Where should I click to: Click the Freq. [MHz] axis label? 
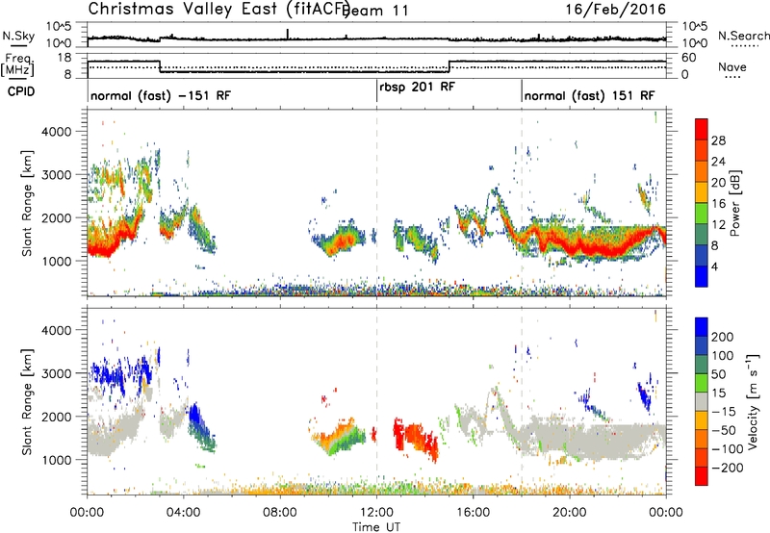coord(17,65)
